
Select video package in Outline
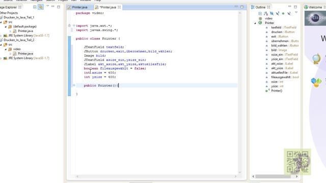coord(268,18)
